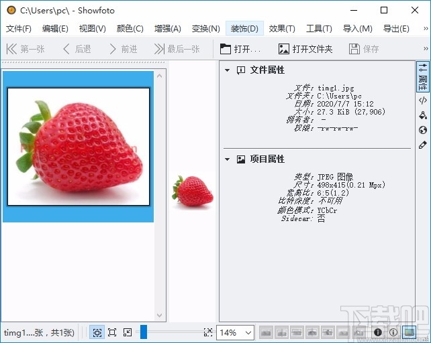Open the metadata code-brackets sidebar tab
This screenshot has width=431, height=343.
(x=423, y=100)
